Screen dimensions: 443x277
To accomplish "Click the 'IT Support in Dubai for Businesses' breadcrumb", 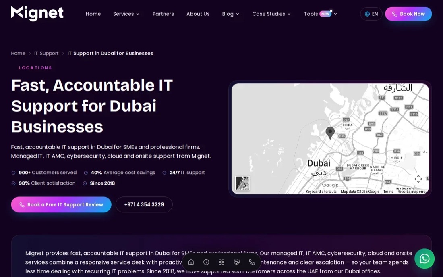I will point(110,53).
